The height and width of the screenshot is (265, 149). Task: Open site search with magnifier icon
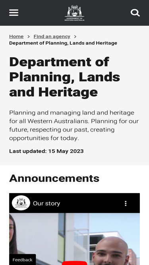(x=135, y=13)
